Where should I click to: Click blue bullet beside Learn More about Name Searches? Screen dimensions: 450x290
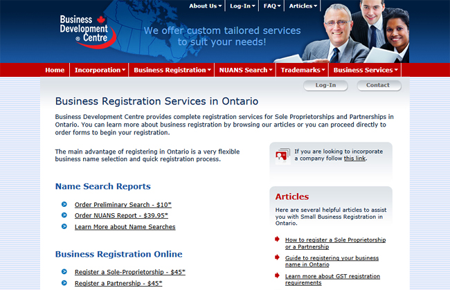tap(64, 226)
